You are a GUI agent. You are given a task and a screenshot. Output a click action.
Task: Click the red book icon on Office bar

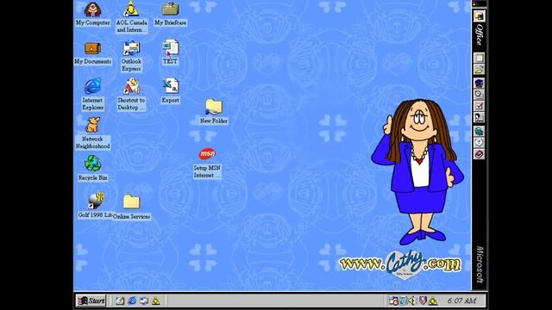click(480, 154)
